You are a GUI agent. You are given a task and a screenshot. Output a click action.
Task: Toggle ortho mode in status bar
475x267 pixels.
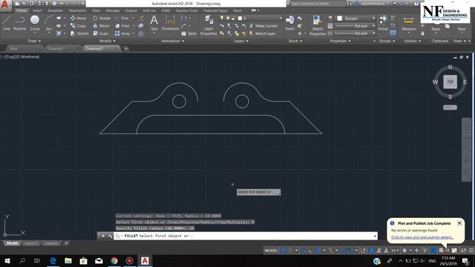(311, 251)
